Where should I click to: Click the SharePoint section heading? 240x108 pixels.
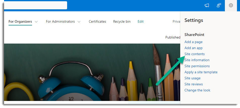pos(194,35)
